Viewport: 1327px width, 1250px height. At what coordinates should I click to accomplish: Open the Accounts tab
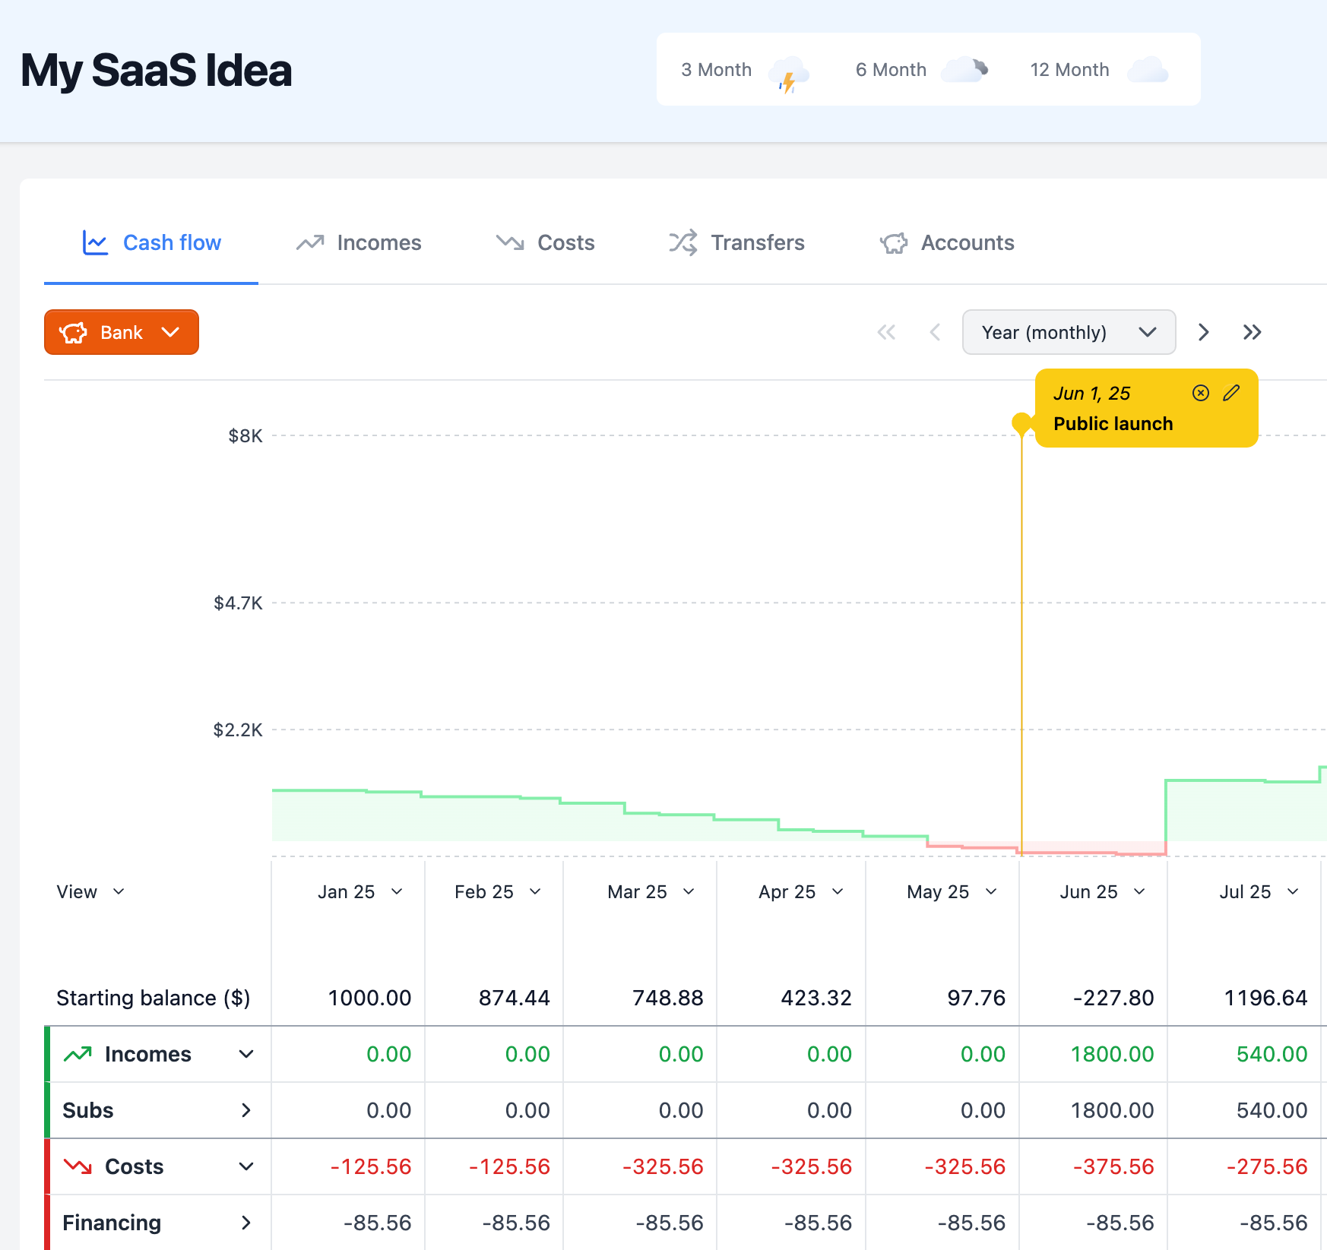coord(947,242)
